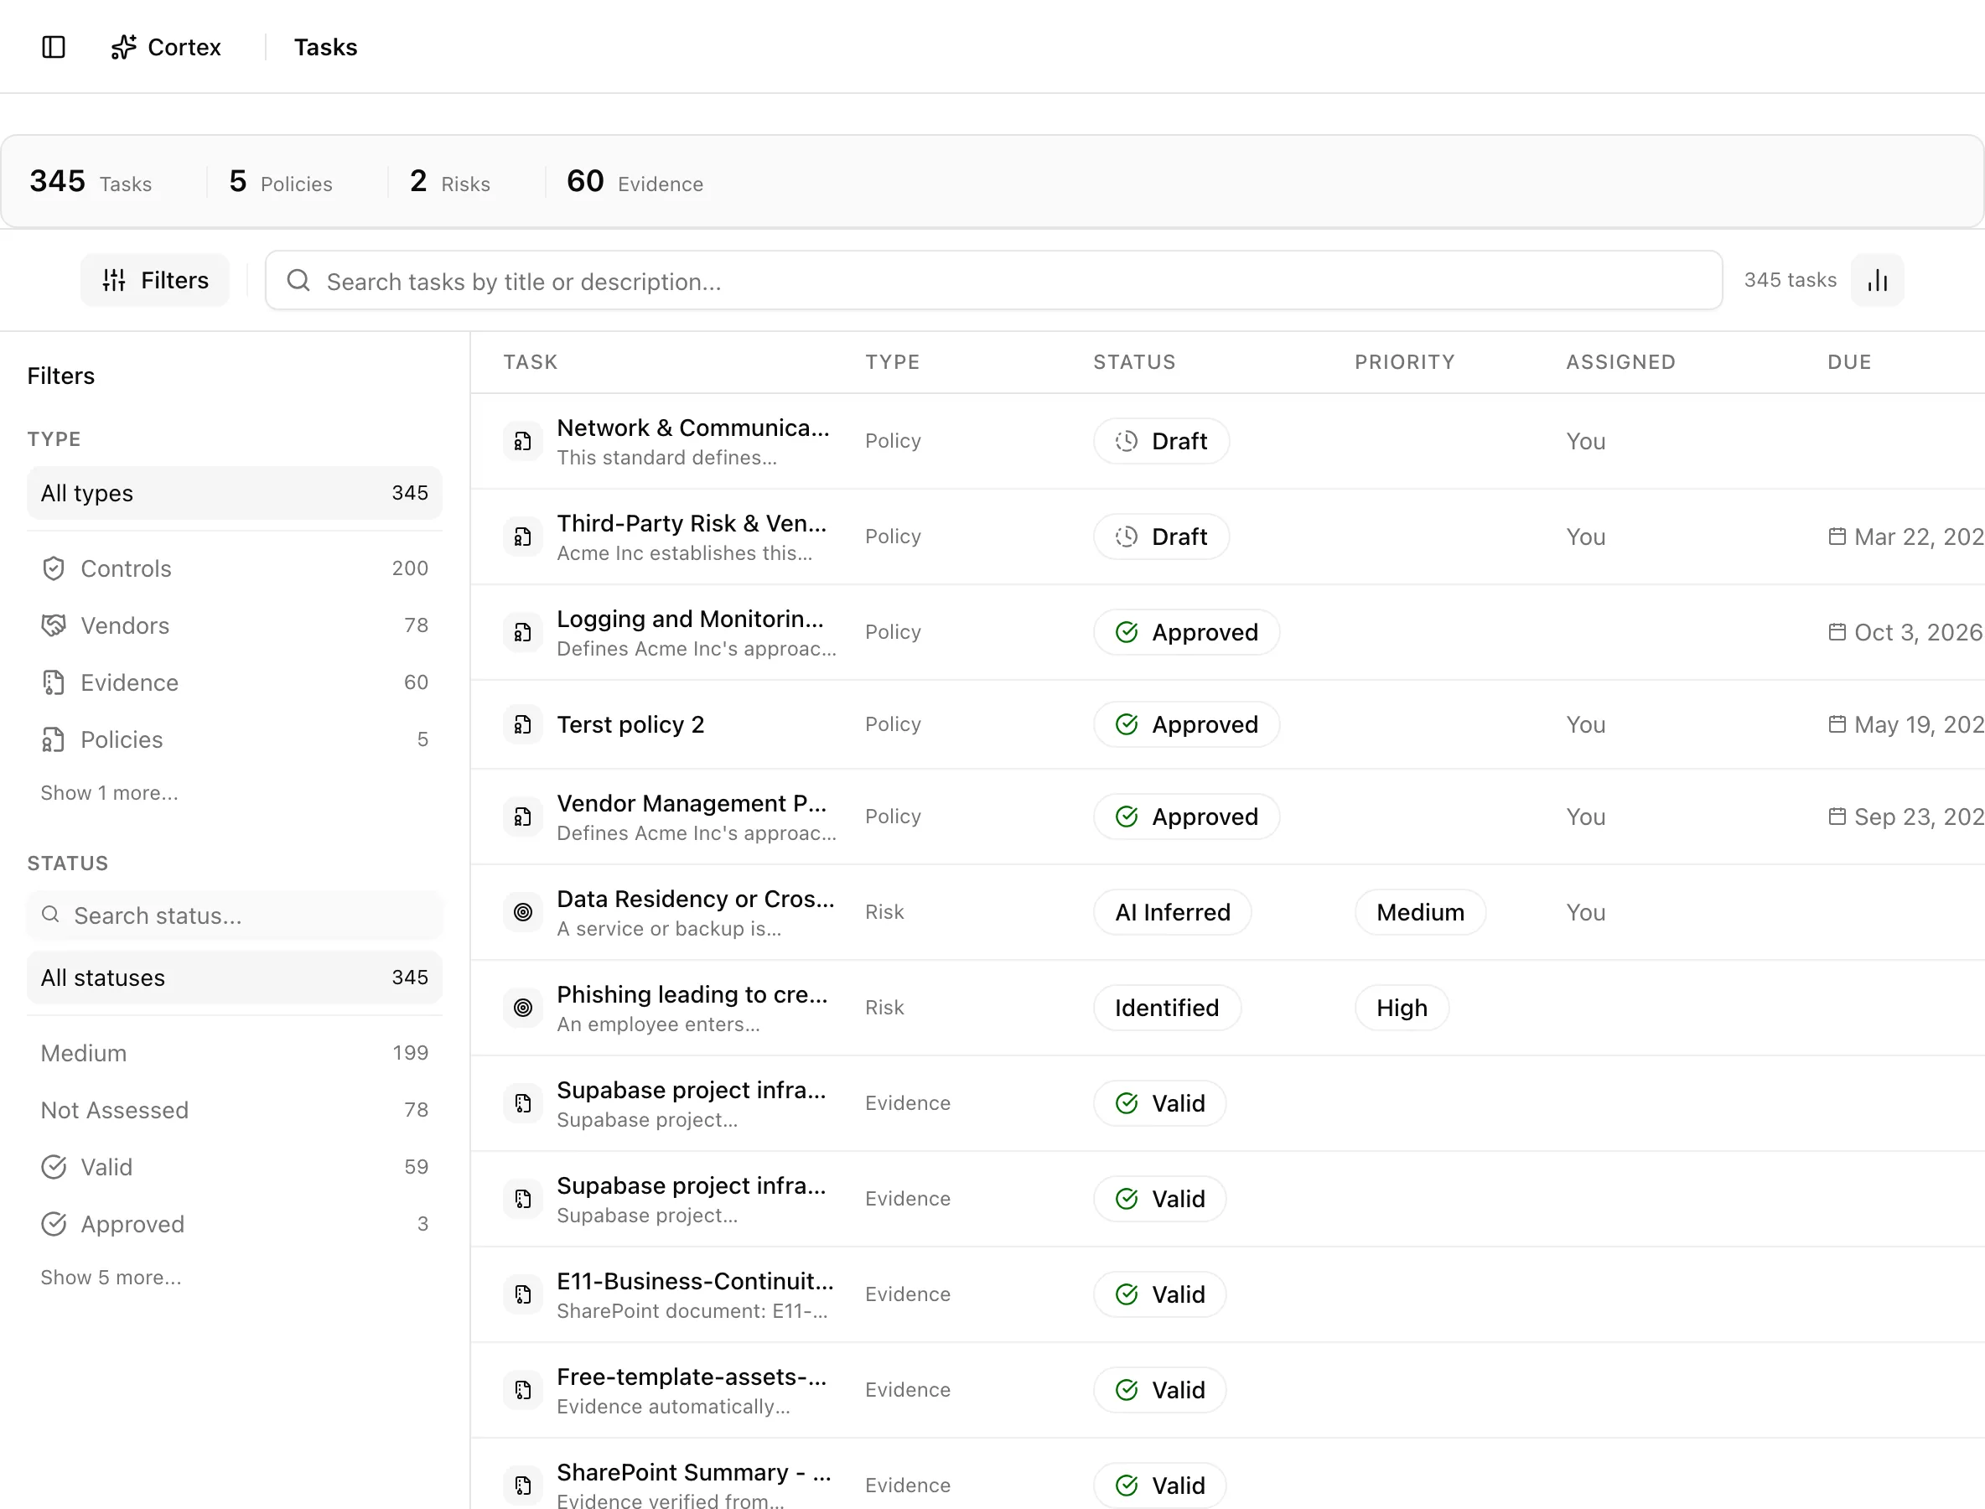Click the policy icon for Logging and Monitorin... row
This screenshot has height=1509, width=1985.
click(x=523, y=632)
